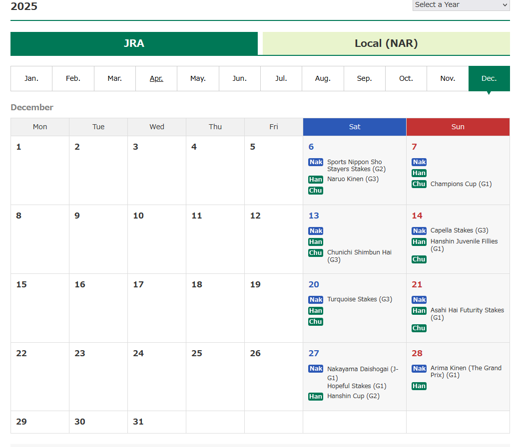Open Turquoise Stakes (G3) race
Screen dimensions: 520x447
(x=360, y=299)
